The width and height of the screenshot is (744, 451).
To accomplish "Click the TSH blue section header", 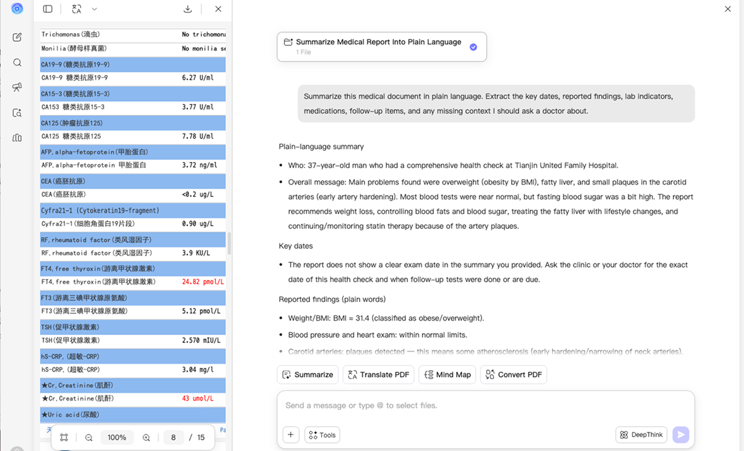I will (x=133, y=327).
